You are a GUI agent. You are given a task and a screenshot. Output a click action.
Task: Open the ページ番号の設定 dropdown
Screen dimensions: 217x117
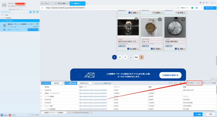[x=85, y=83]
